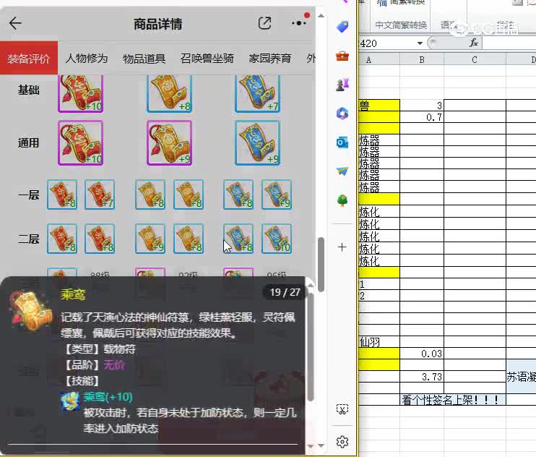Select blue talisman +7 in 基础 row
The width and height of the screenshot is (536, 457).
pyautogui.click(x=257, y=93)
